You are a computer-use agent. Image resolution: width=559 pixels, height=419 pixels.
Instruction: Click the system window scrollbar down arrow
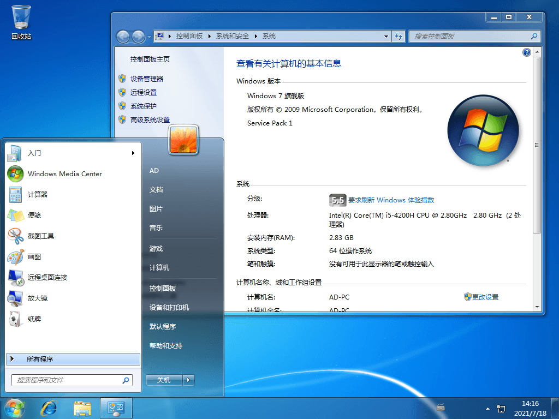coord(537,307)
